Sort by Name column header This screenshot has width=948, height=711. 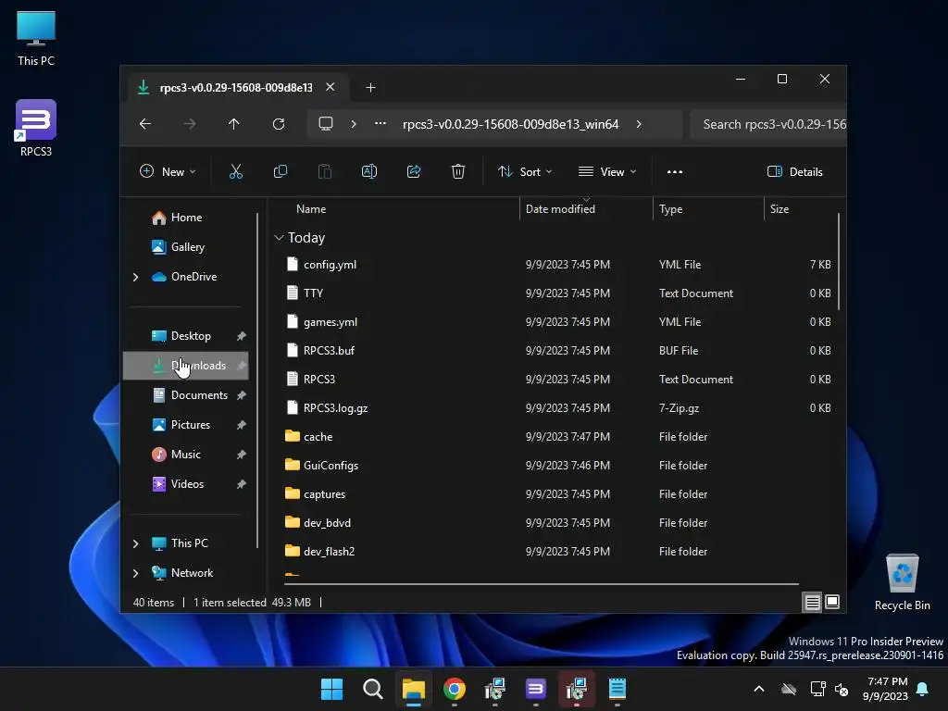point(311,209)
